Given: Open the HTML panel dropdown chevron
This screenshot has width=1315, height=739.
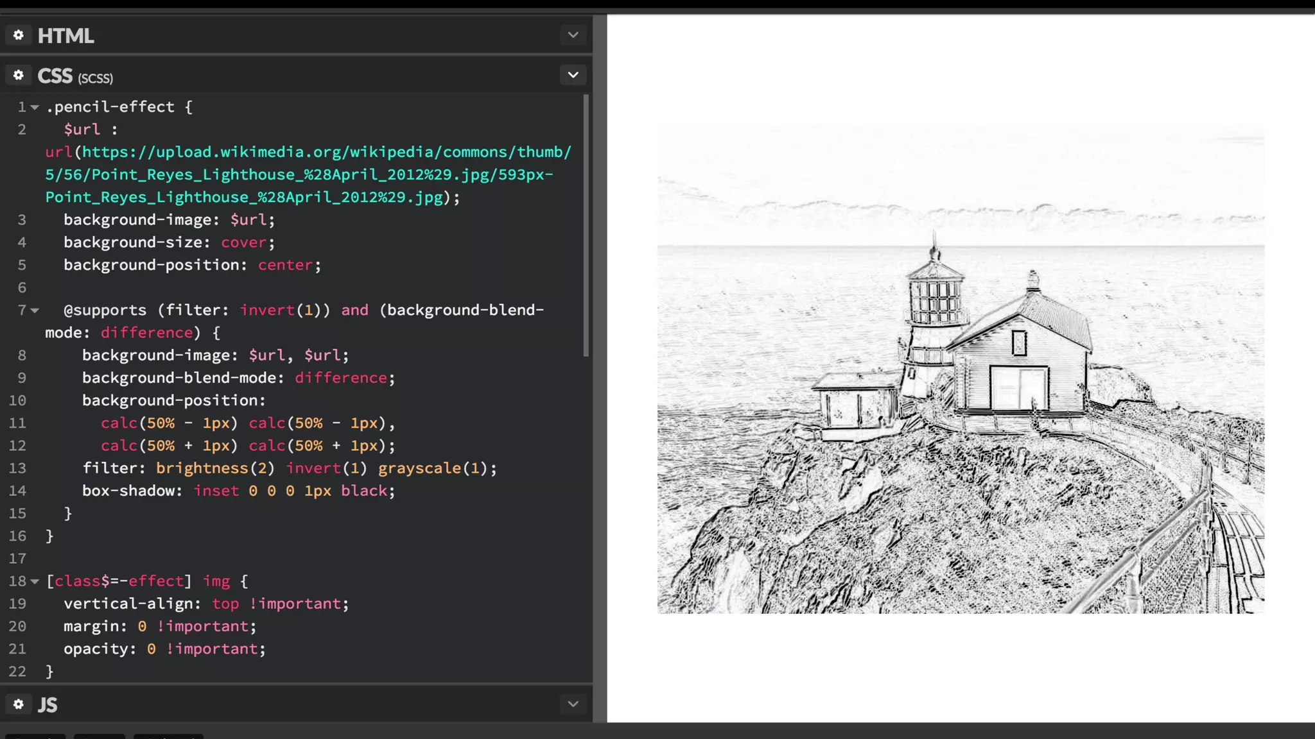Looking at the screenshot, I should [x=573, y=35].
